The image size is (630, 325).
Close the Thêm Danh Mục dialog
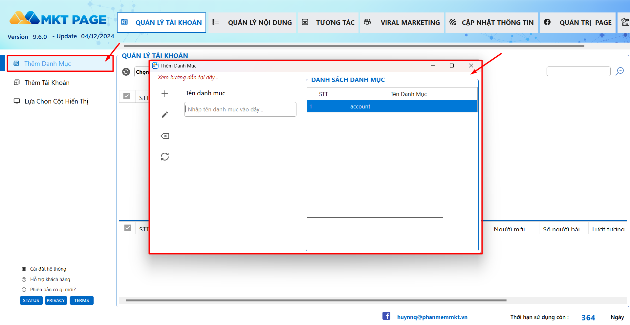coord(471,66)
